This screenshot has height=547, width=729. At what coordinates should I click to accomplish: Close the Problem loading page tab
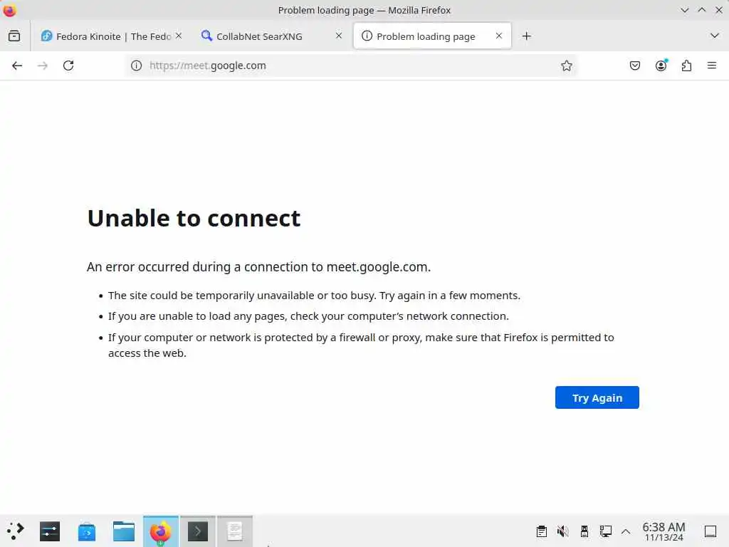(x=499, y=36)
